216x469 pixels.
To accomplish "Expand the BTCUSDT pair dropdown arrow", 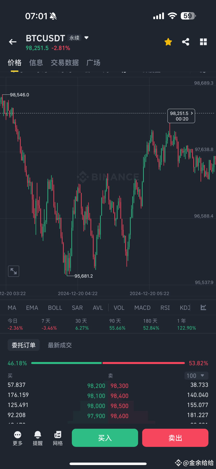I will (x=87, y=38).
